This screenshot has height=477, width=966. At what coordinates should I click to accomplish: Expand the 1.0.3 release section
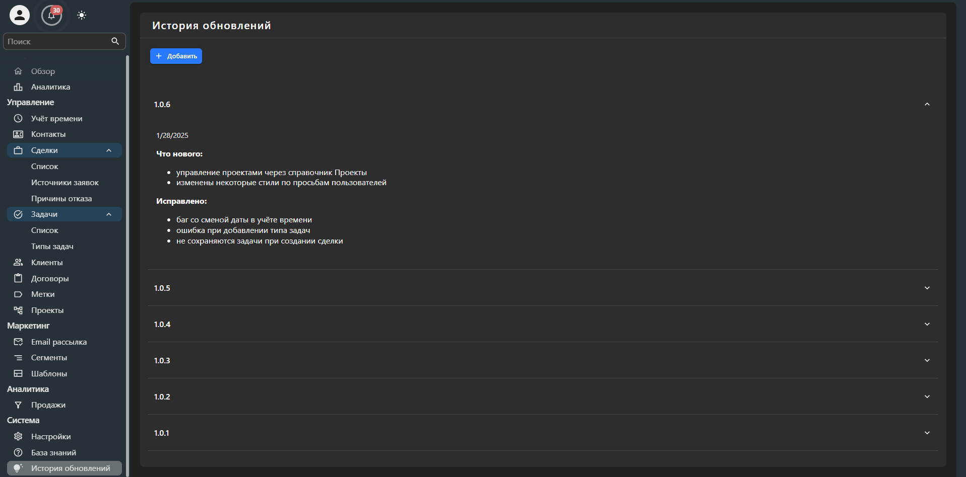tap(927, 360)
